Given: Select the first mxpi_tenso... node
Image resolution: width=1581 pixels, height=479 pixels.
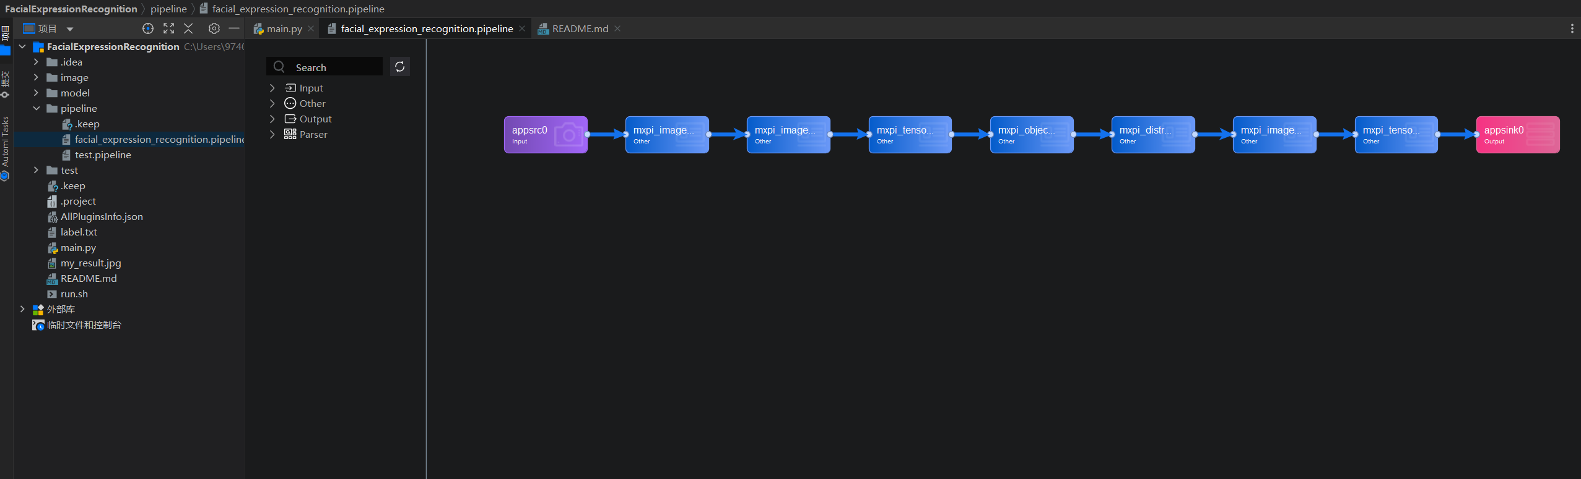Looking at the screenshot, I should 910,135.
